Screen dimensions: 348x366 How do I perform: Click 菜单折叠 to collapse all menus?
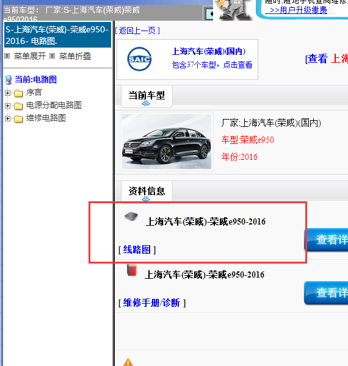point(74,56)
